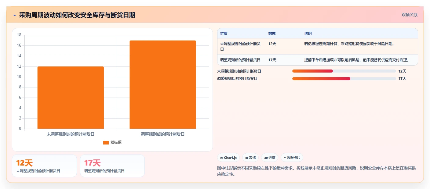Open the 12天 data card
This screenshot has height=189, width=430.
coord(44,166)
